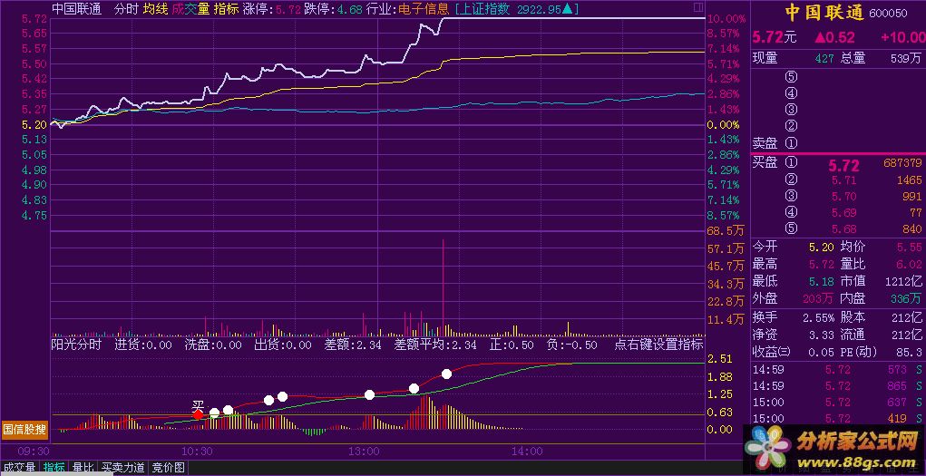Click the 14:00 label on the time axis
This screenshot has height=476, width=926.
click(527, 452)
